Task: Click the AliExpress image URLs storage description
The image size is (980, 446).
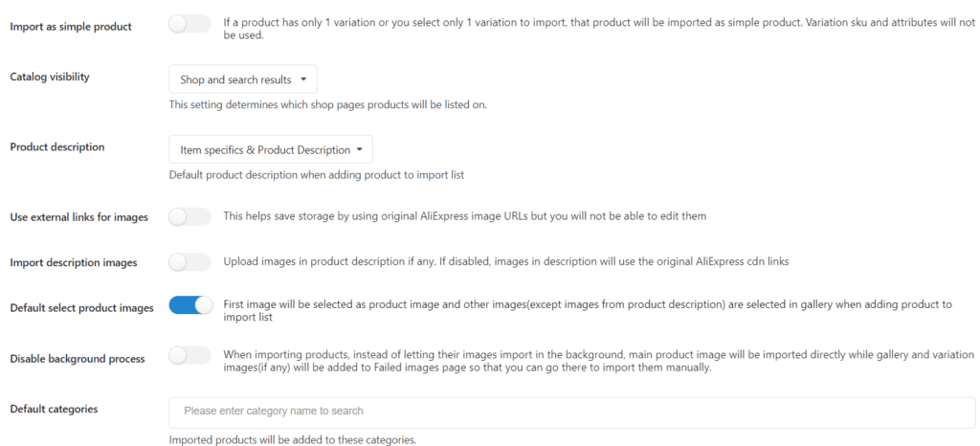Action: 464,216
